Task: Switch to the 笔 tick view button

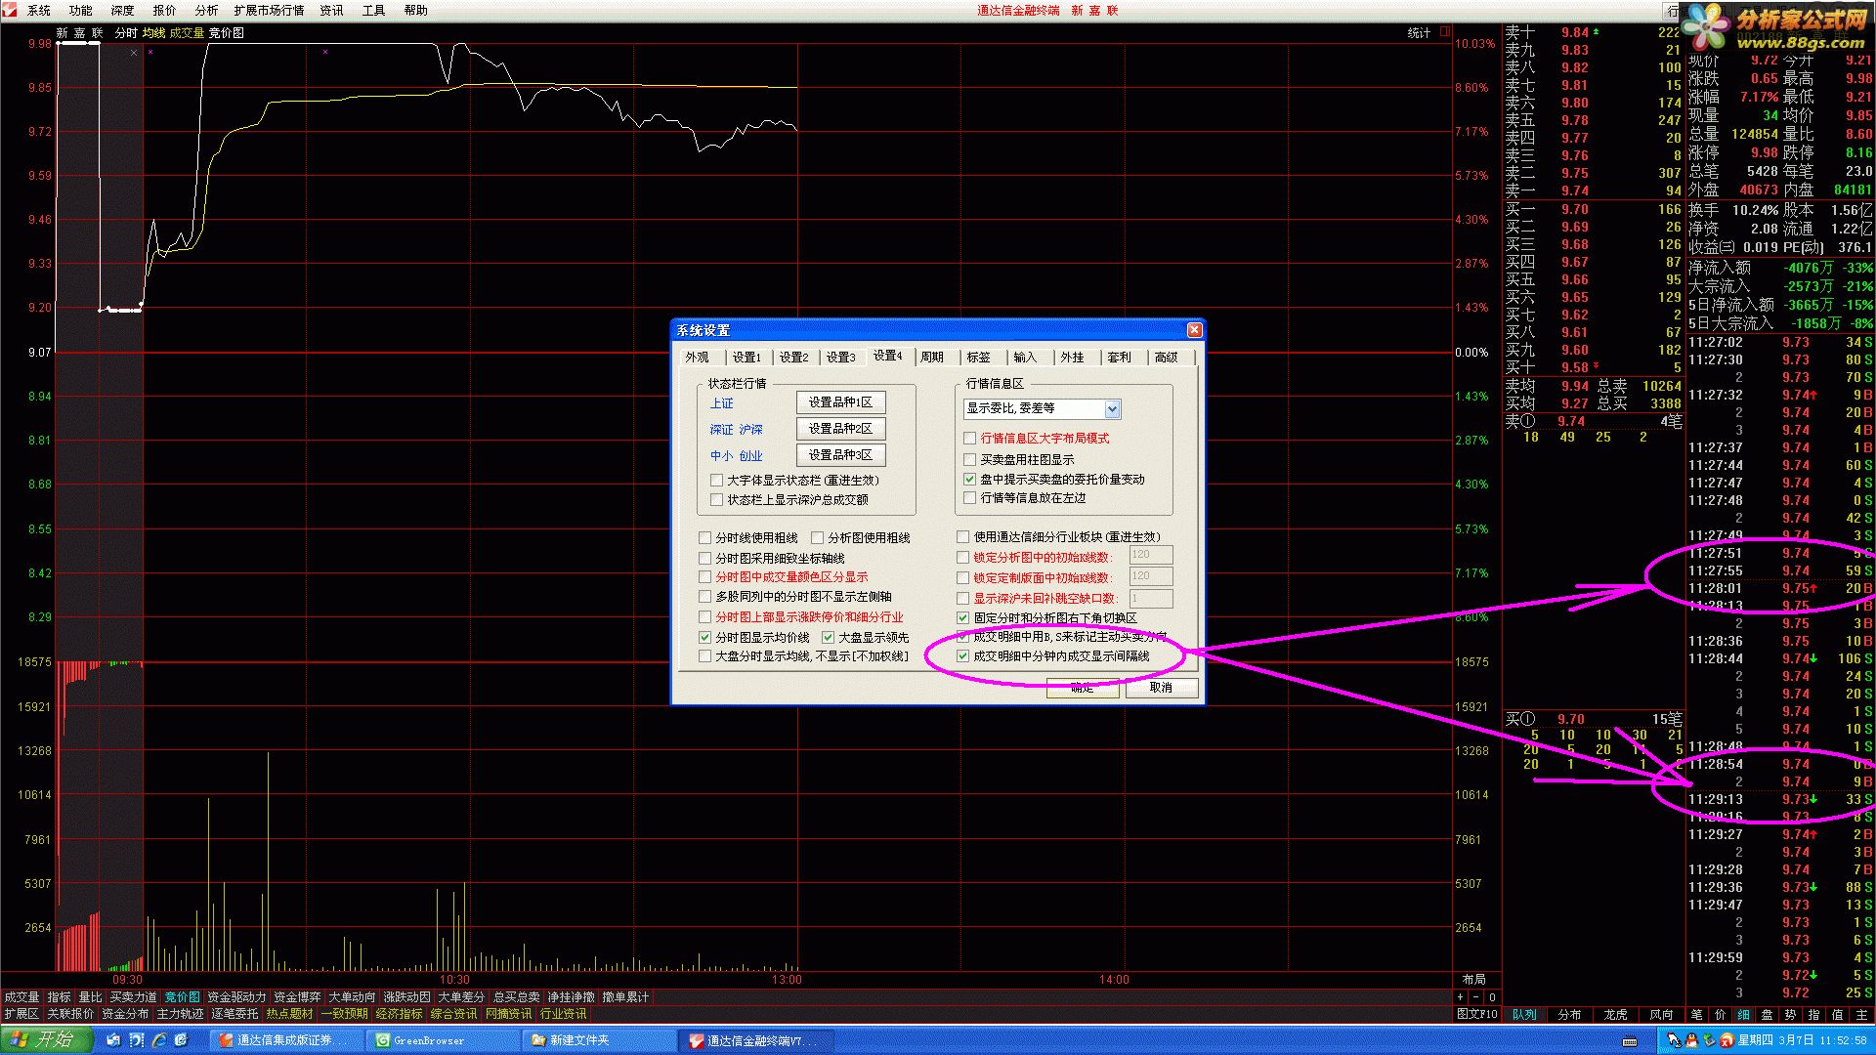Action: [x=1696, y=1015]
